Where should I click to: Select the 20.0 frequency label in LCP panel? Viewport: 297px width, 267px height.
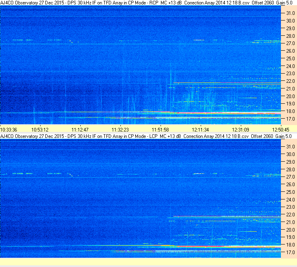click(291, 230)
